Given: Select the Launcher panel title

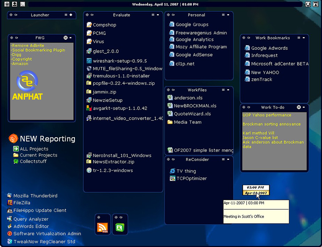Looking at the screenshot, I should (x=40, y=15).
